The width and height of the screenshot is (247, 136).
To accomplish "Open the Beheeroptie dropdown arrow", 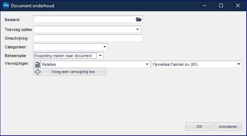I will tap(100, 56).
